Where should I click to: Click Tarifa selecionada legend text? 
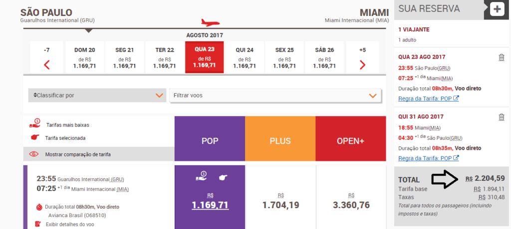(x=65, y=138)
